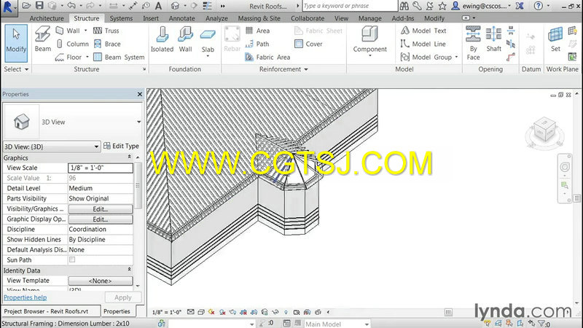583x328 pixels.
Task: Select the foundation Slab tool
Action: [208, 42]
